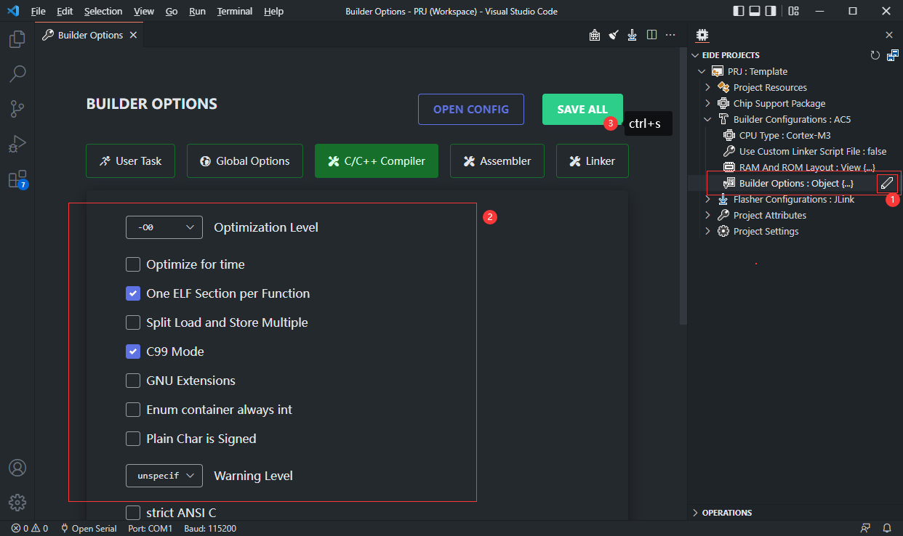Image resolution: width=903 pixels, height=536 pixels.
Task: Click the OPEN CONFIG button
Action: [470, 109]
